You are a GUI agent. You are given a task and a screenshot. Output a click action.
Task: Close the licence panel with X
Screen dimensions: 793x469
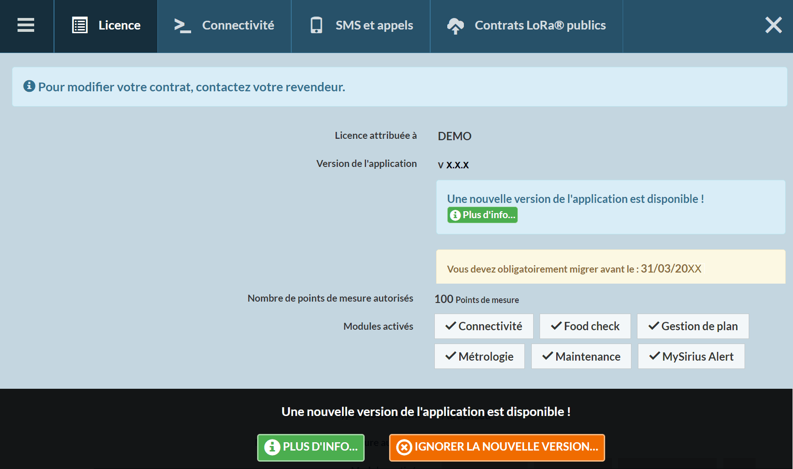[x=774, y=25]
